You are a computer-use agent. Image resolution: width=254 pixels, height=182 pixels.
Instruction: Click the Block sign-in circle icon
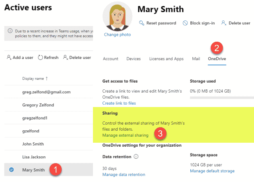point(185,23)
